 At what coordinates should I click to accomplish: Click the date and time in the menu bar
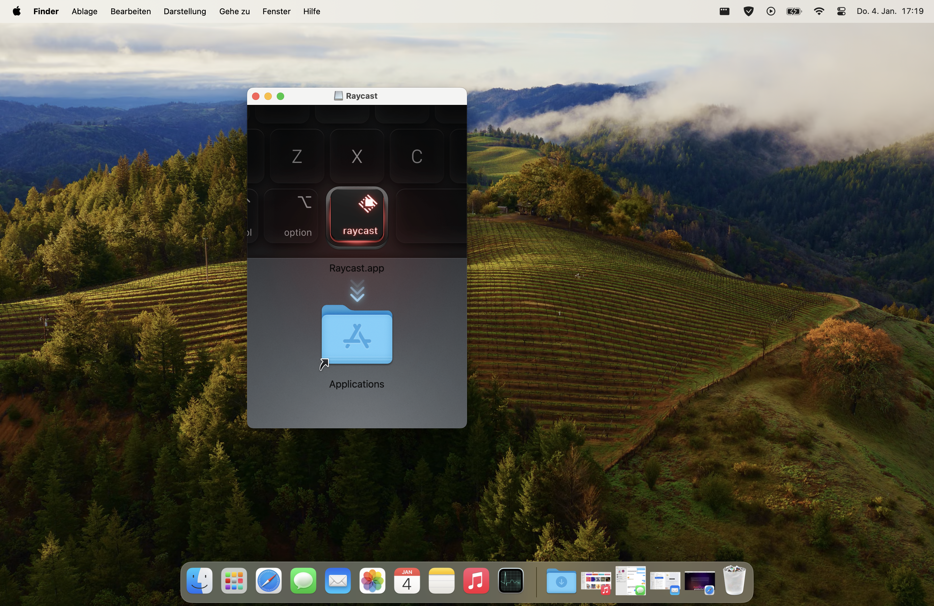(x=890, y=11)
